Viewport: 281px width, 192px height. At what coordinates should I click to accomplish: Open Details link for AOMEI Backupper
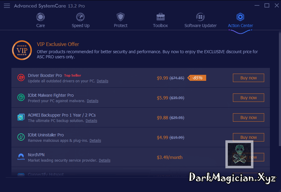pos(91,121)
